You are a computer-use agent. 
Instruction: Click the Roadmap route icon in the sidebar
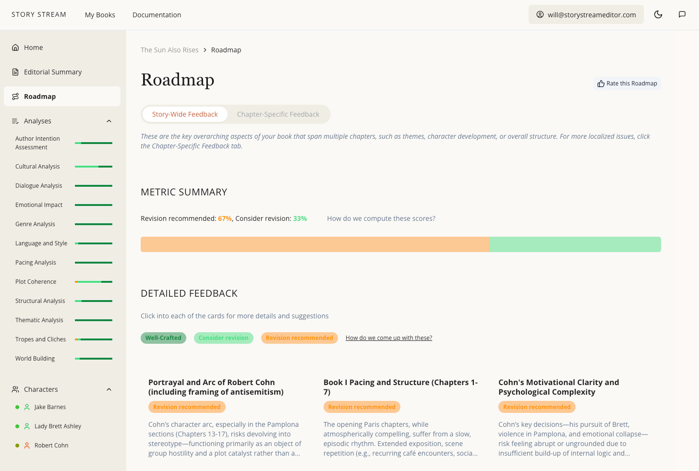15,96
